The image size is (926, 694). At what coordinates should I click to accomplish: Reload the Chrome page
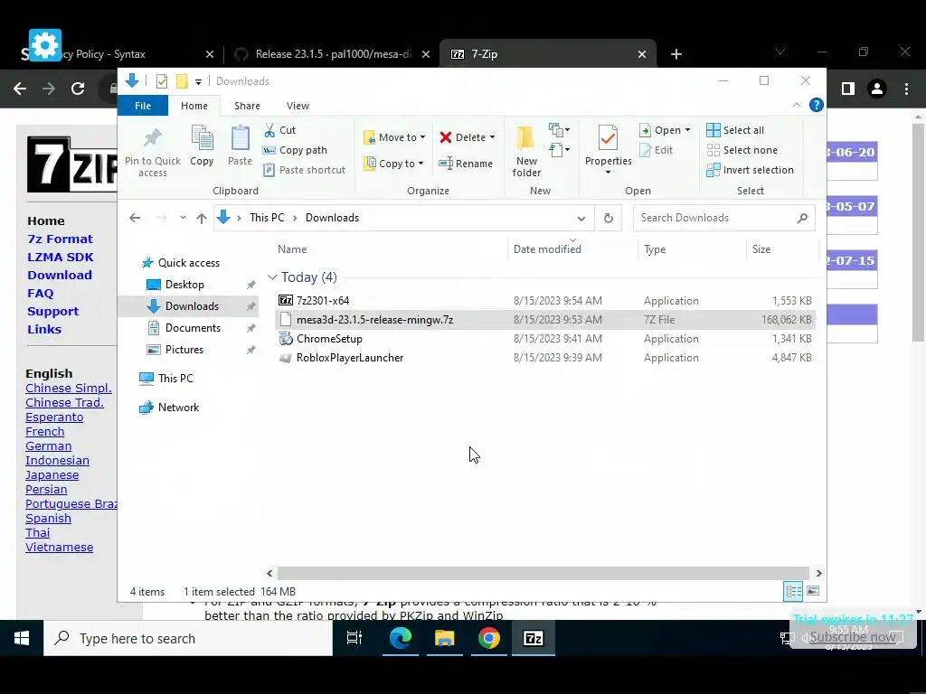coord(78,89)
